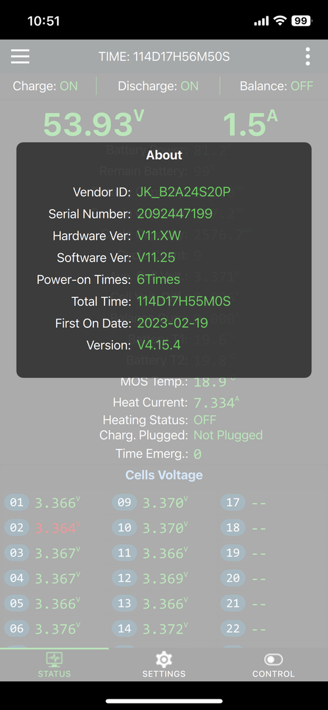Tap the Charge ON indicator
Image resolution: width=328 pixels, height=710 pixels.
click(45, 86)
